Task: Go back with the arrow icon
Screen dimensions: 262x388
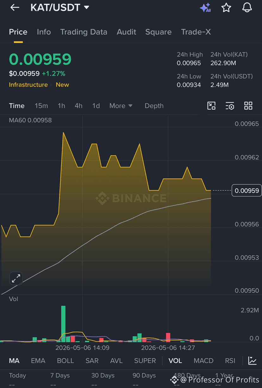Action: pos(15,8)
